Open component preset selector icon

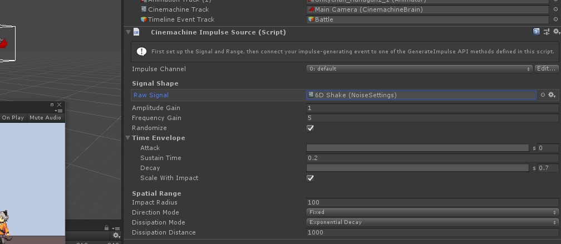pyautogui.click(x=547, y=32)
